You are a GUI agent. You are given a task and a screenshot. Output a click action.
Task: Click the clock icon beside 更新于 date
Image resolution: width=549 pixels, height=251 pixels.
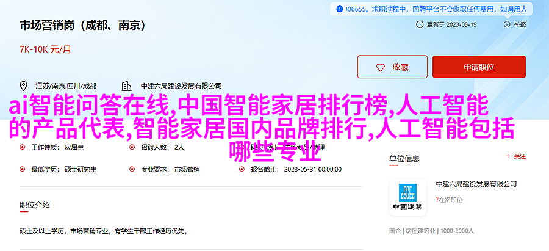pos(420,24)
